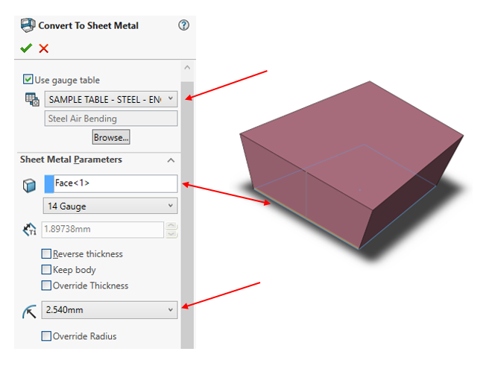Check the Override Radius option
Viewport: 492px width, 366px height.
47,336
